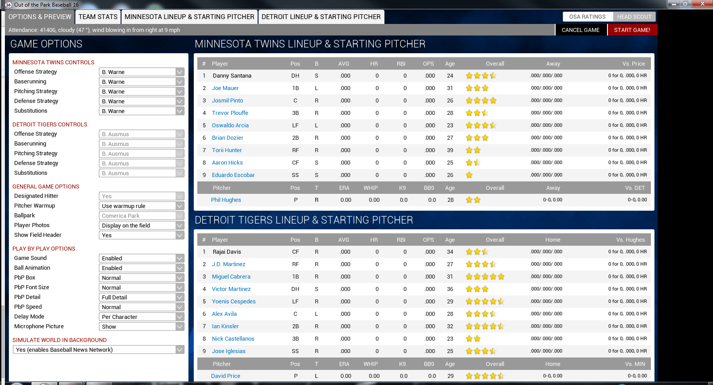Open Twins Offense Strategy dropdown

pos(141,72)
